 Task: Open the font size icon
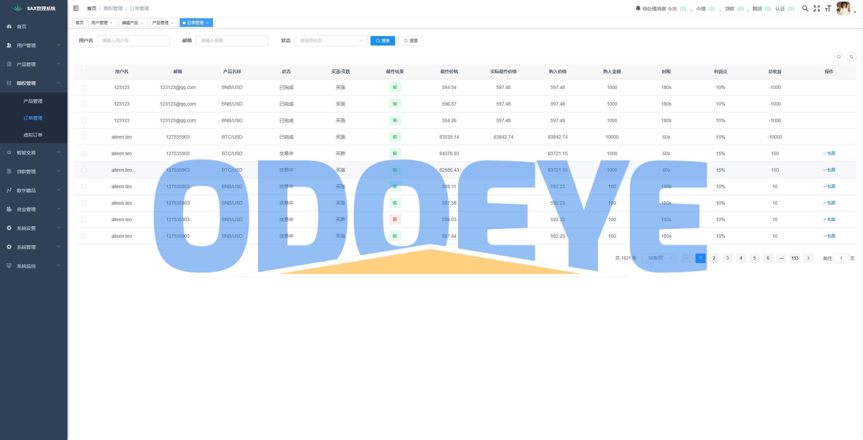coord(828,8)
